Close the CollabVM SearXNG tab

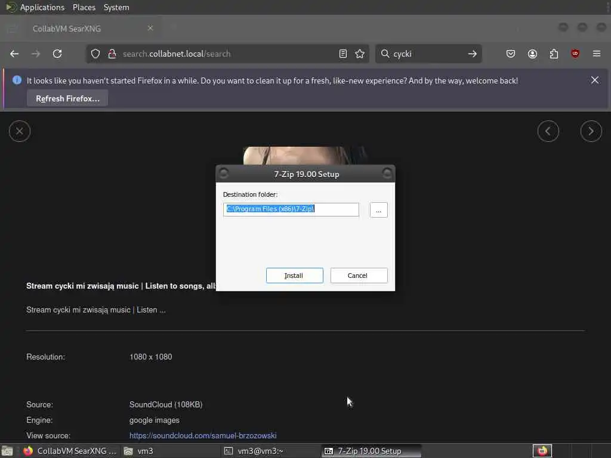click(150, 28)
